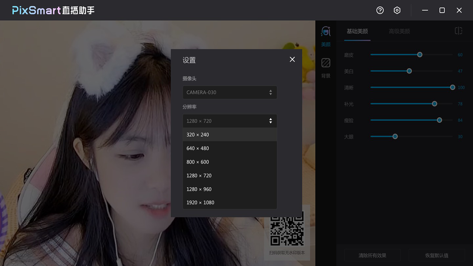
Task: Close the 设置 settings dialog
Action: (x=292, y=59)
